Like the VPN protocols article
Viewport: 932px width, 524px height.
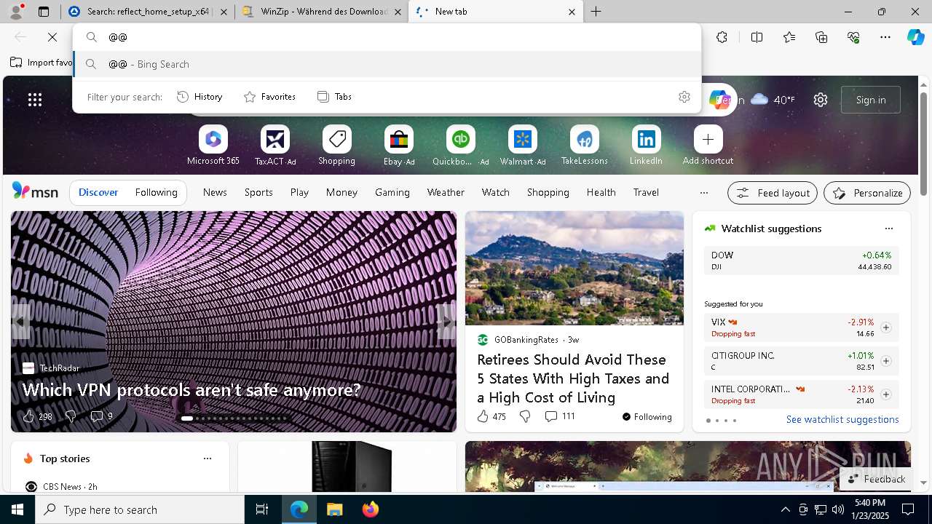click(x=36, y=416)
